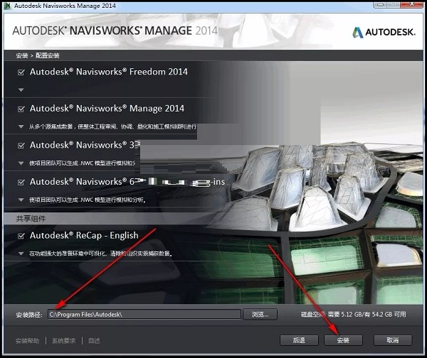Cancel setup with the 取消 button
This screenshot has width=427, height=358.
click(393, 340)
